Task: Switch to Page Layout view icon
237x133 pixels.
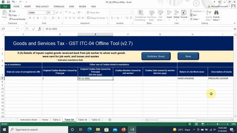Action: (x=196, y=124)
